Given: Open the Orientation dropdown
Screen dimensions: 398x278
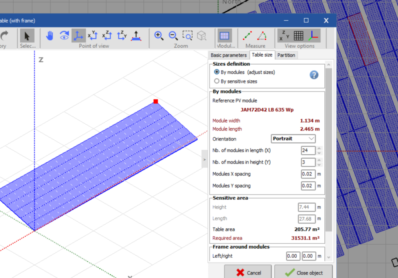Looking at the screenshot, I should point(294,139).
